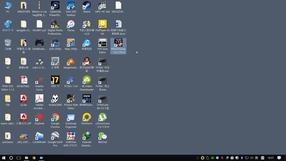Open Chrome from the taskbar
286x161 pixels.
coord(34,158)
